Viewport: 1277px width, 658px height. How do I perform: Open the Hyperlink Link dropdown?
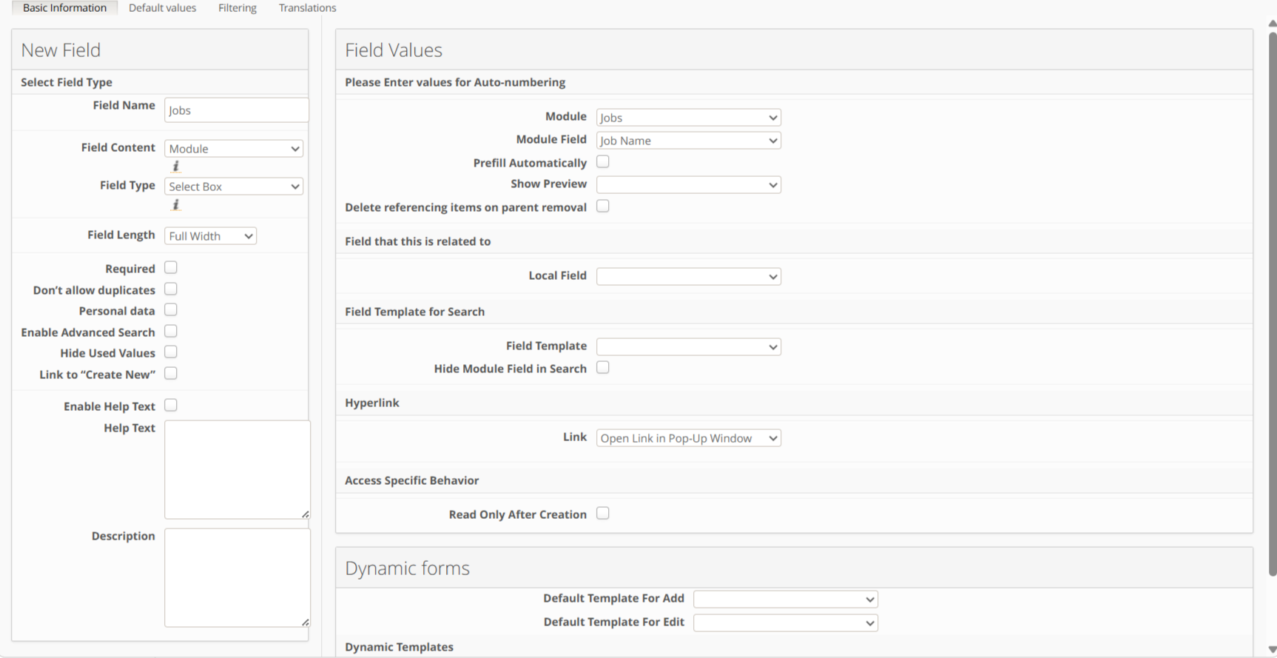click(x=689, y=438)
